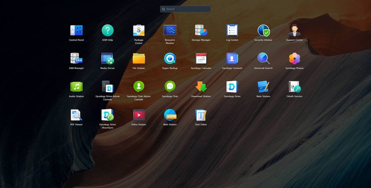Open Synology Photos
371x188 pixels.
click(295, 58)
